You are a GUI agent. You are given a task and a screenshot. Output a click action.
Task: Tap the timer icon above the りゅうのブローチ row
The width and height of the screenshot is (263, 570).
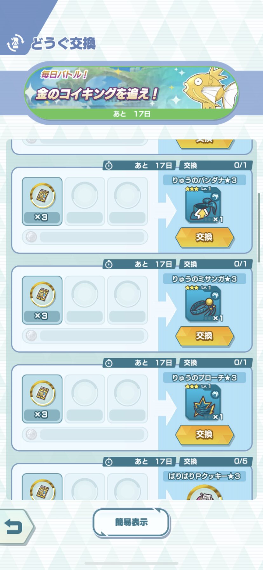(x=109, y=363)
